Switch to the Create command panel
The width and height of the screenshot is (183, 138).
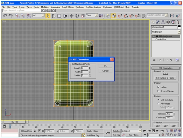click(153, 22)
